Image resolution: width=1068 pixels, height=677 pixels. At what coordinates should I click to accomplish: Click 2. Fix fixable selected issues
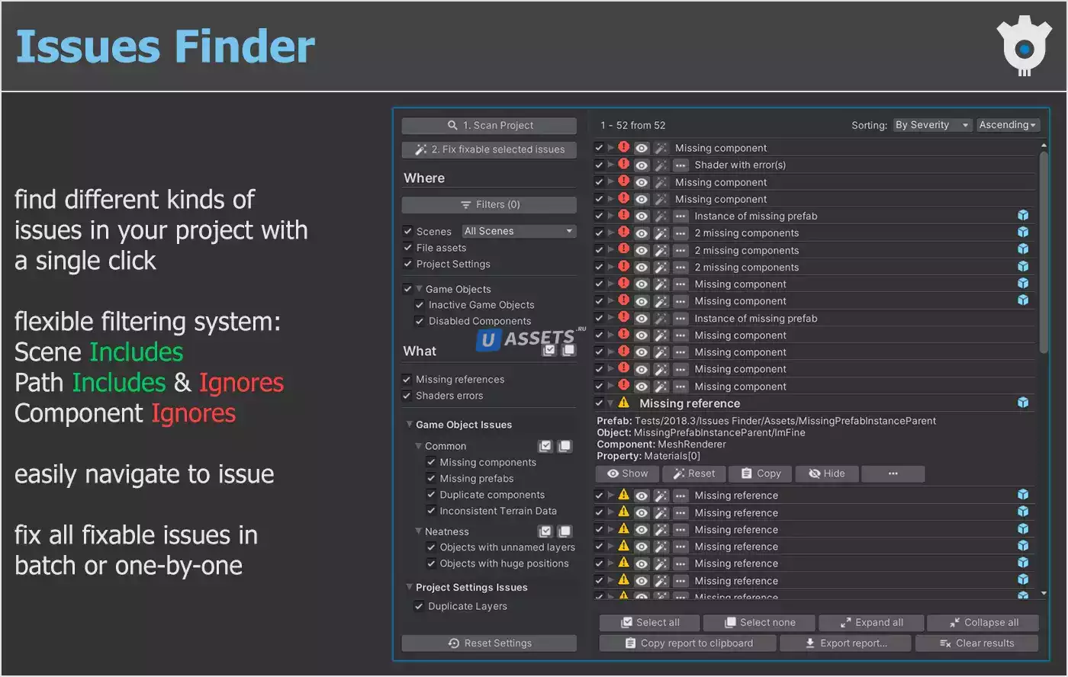(x=489, y=149)
